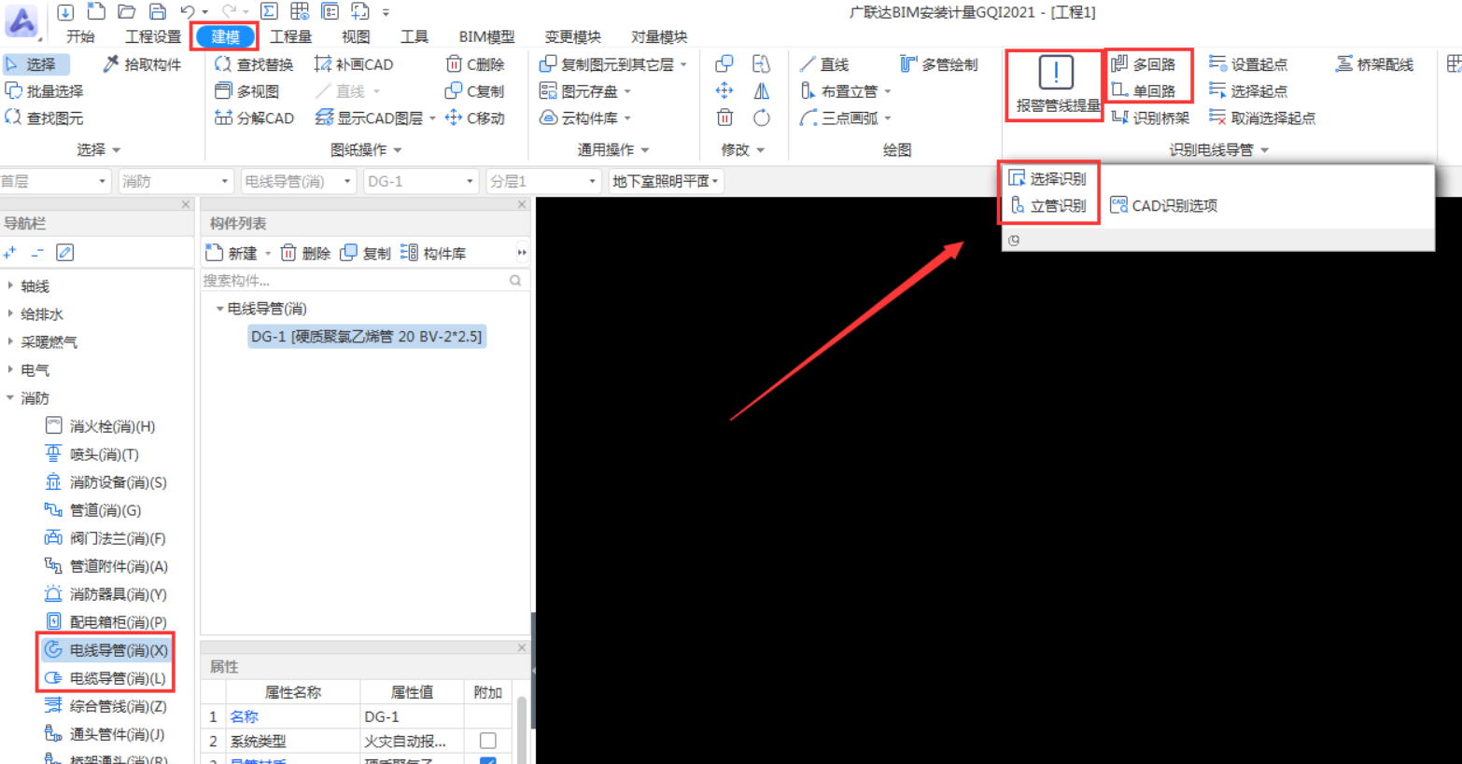
Task: Open 桥架配线 tool
Action: click(x=1374, y=64)
